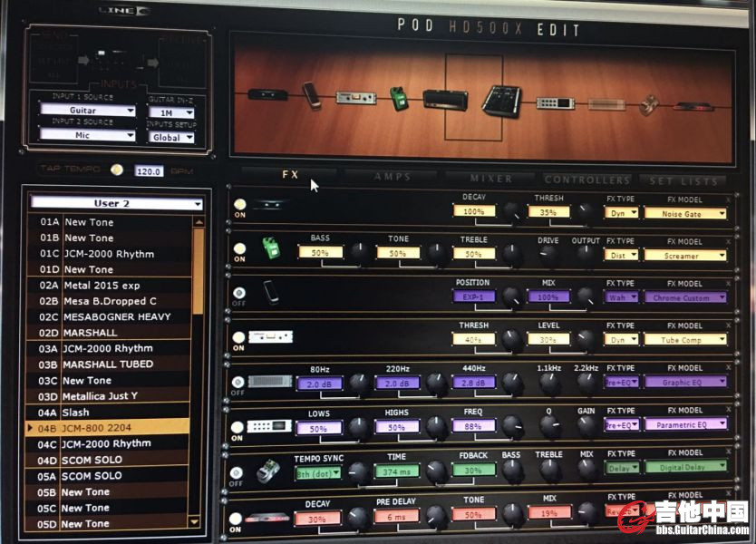Select preset 02C MESABOGNER HEAVY

(x=108, y=316)
